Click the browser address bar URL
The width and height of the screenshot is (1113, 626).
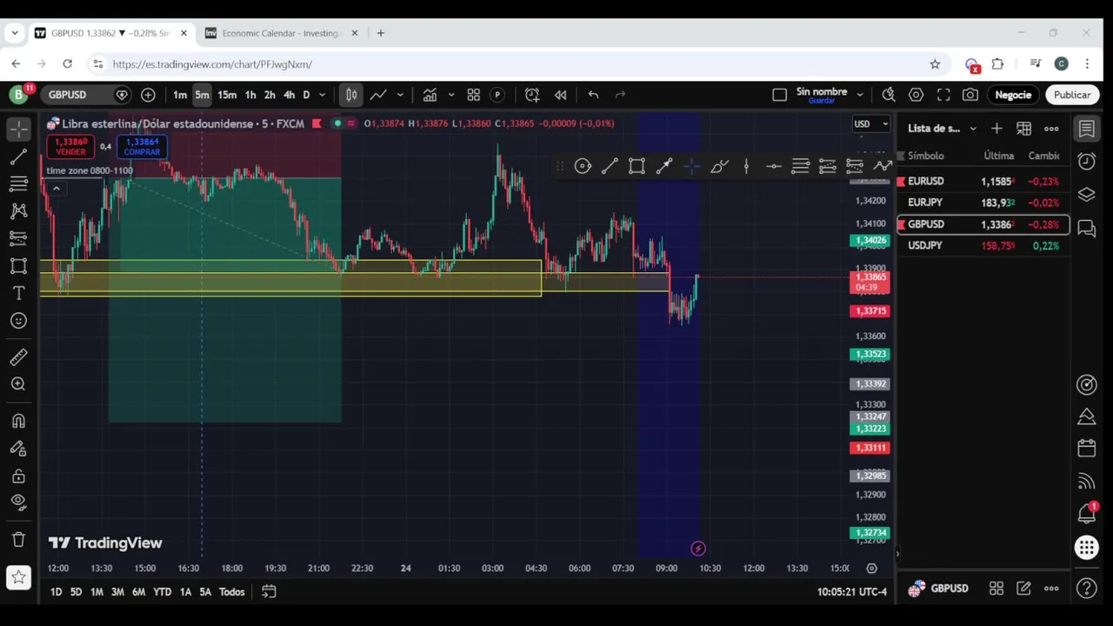coord(212,64)
